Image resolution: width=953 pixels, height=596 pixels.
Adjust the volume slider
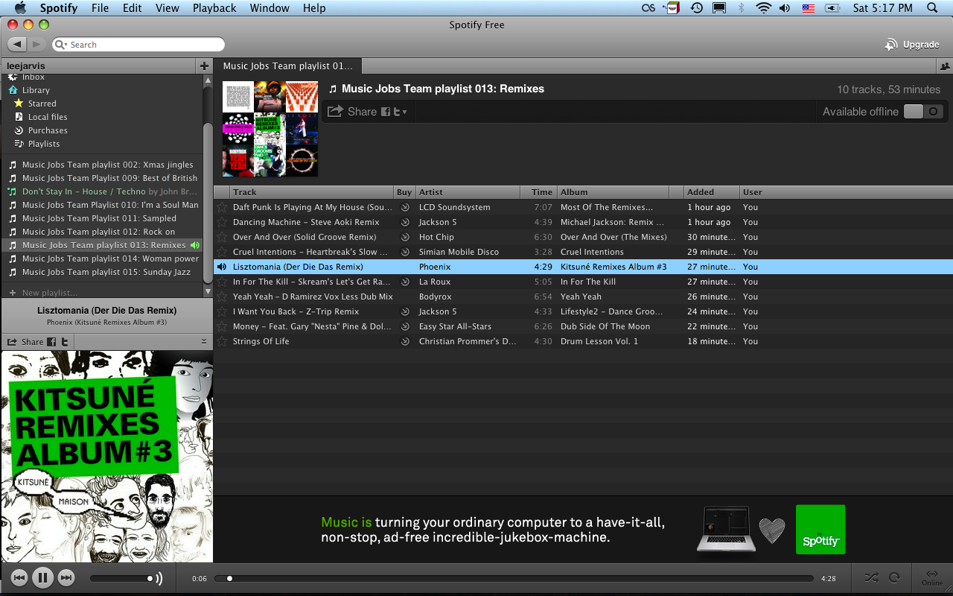point(121,578)
